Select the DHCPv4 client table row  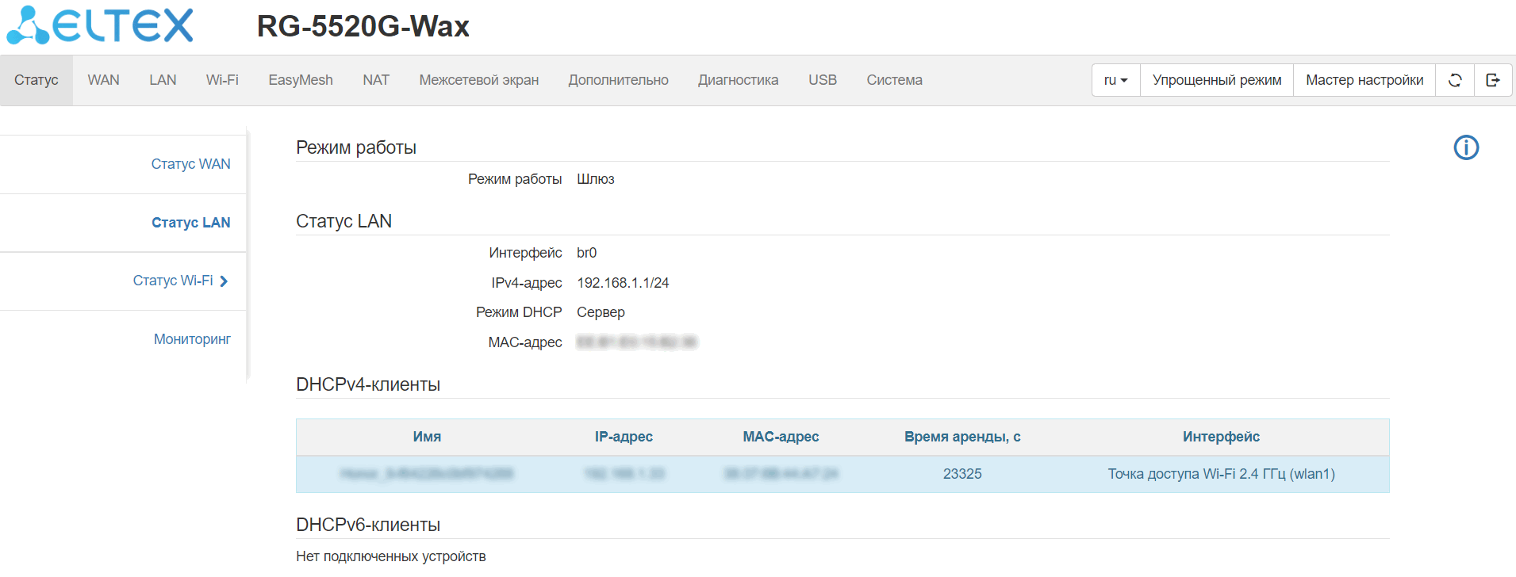coord(842,474)
